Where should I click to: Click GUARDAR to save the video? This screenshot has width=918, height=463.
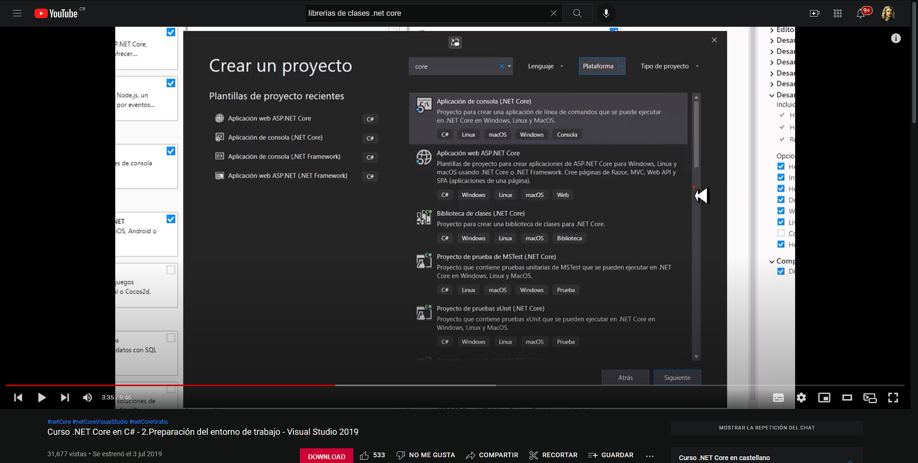point(611,455)
